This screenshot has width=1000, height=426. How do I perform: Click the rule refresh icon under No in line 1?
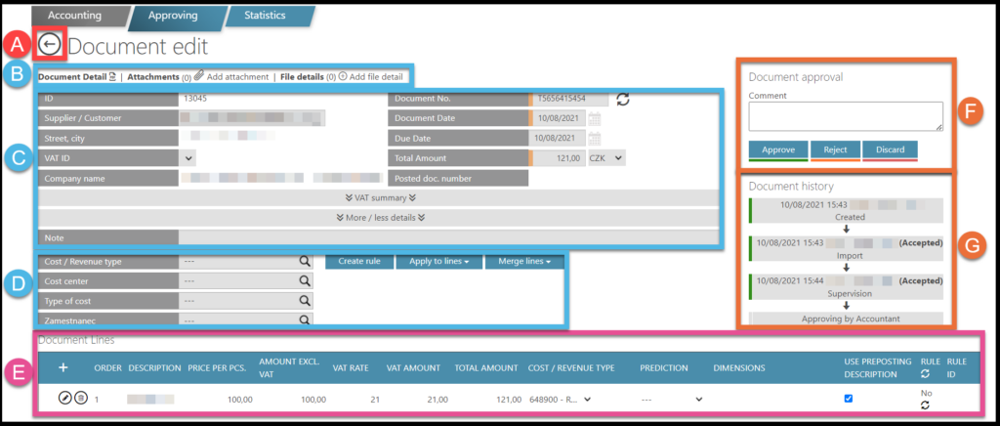926,405
